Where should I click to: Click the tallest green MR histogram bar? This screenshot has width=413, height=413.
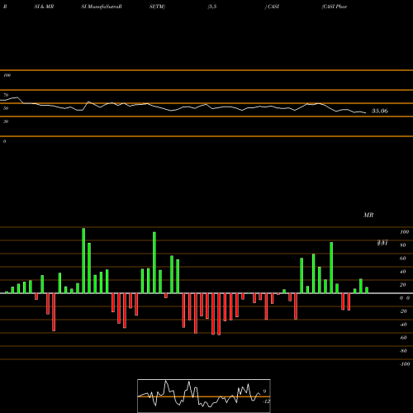tap(83, 260)
